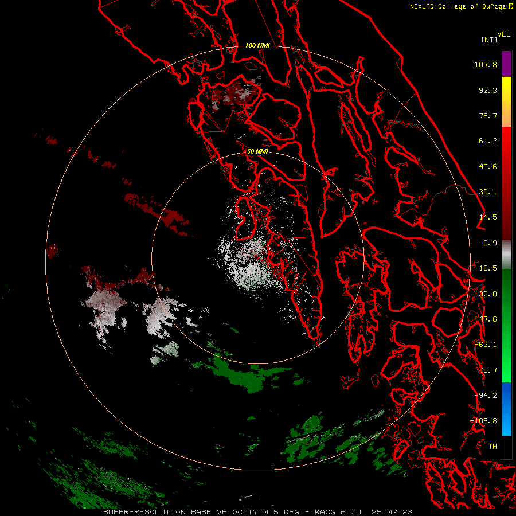Pick the gray segment of the color bar
516x516 pixels.
point(506,255)
